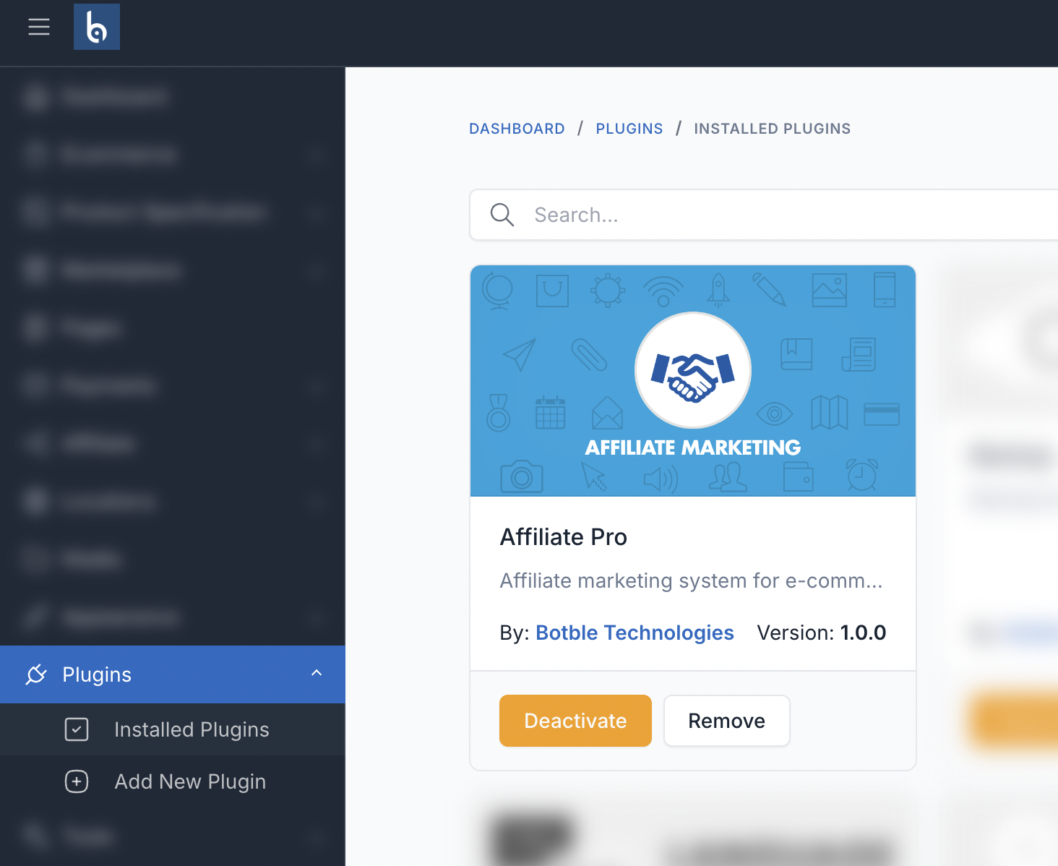
Task: Click the plus icon beside Add New Plugin
Action: click(x=77, y=781)
